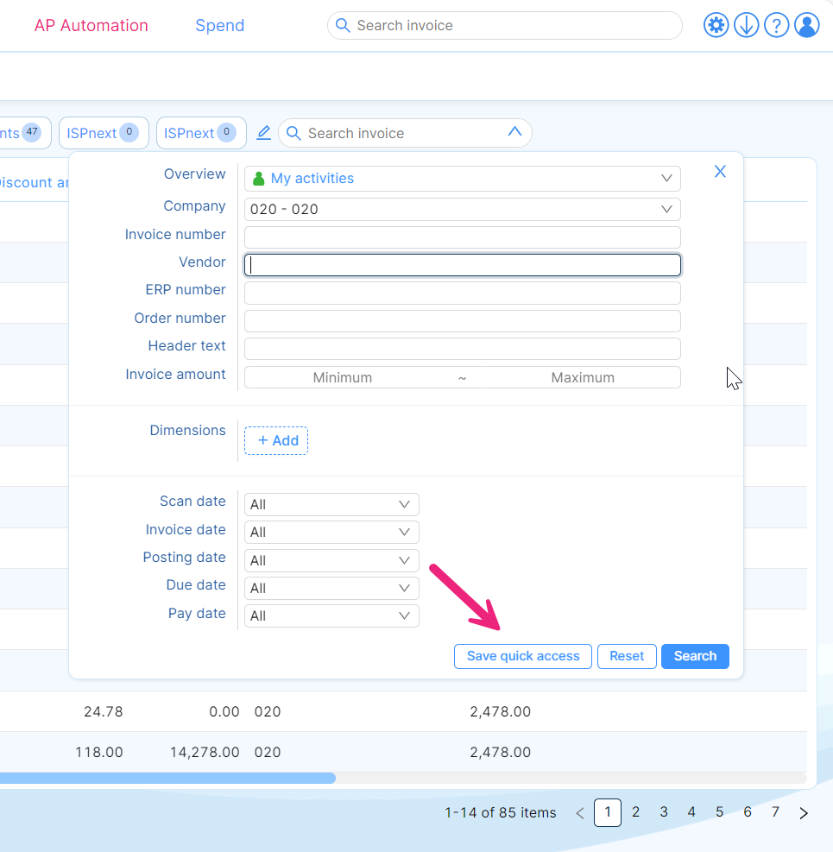Expand the Overview My activities dropdown
The height and width of the screenshot is (852, 833).
click(x=463, y=179)
